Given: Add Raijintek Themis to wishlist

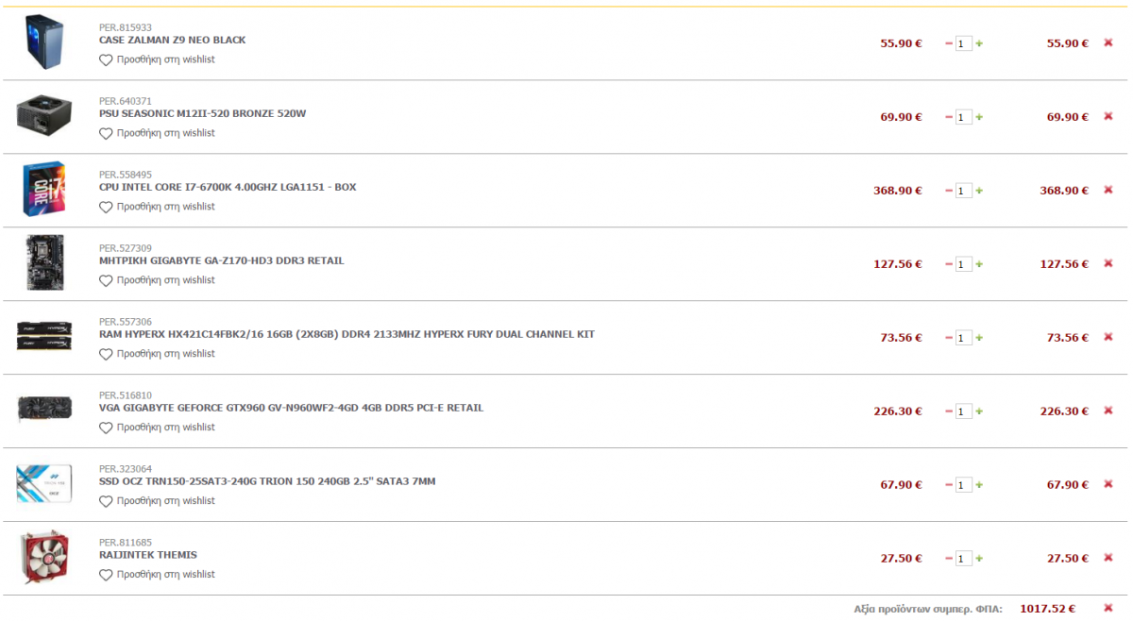Looking at the screenshot, I should 157,575.
